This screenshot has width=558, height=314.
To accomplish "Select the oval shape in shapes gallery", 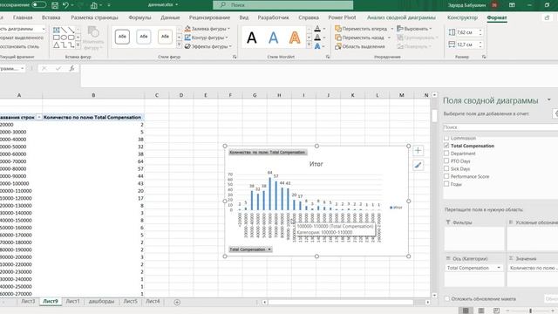I will 64,38.
